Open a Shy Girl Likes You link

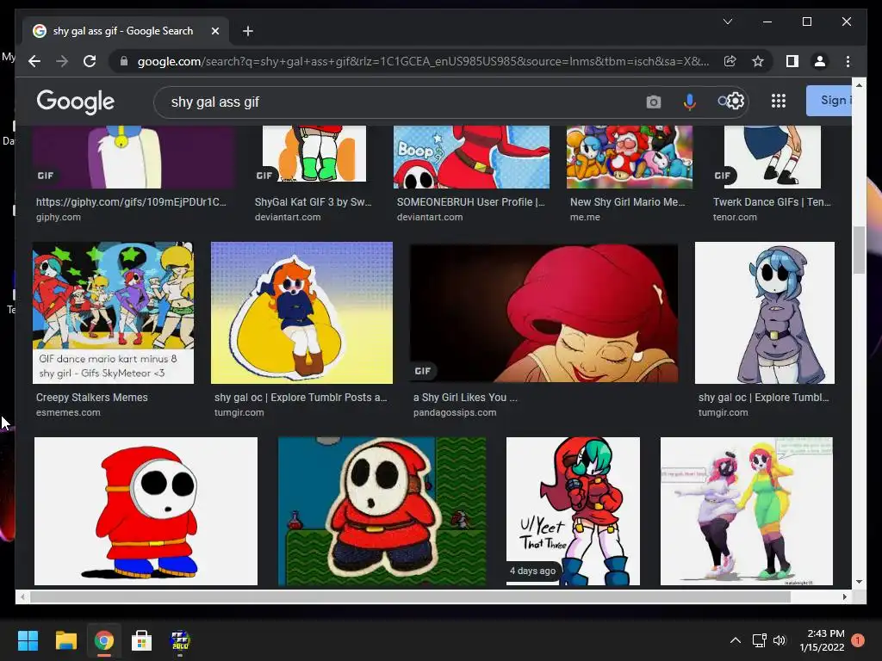pyautogui.click(x=465, y=405)
